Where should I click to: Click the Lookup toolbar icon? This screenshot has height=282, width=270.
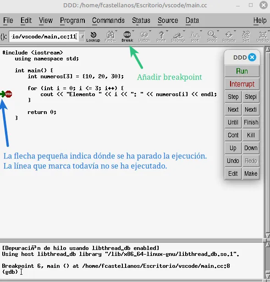point(93,37)
